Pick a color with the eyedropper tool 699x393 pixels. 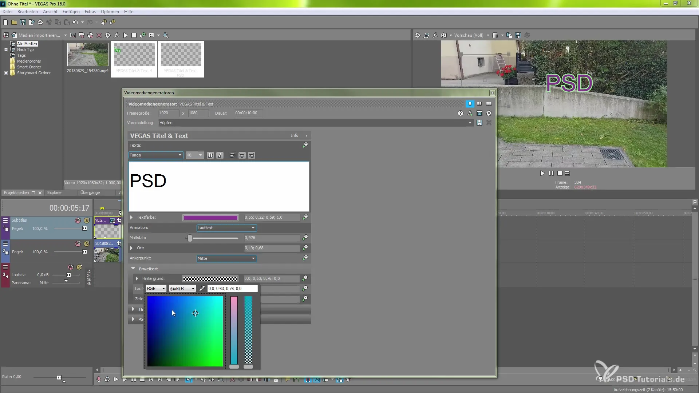202,289
